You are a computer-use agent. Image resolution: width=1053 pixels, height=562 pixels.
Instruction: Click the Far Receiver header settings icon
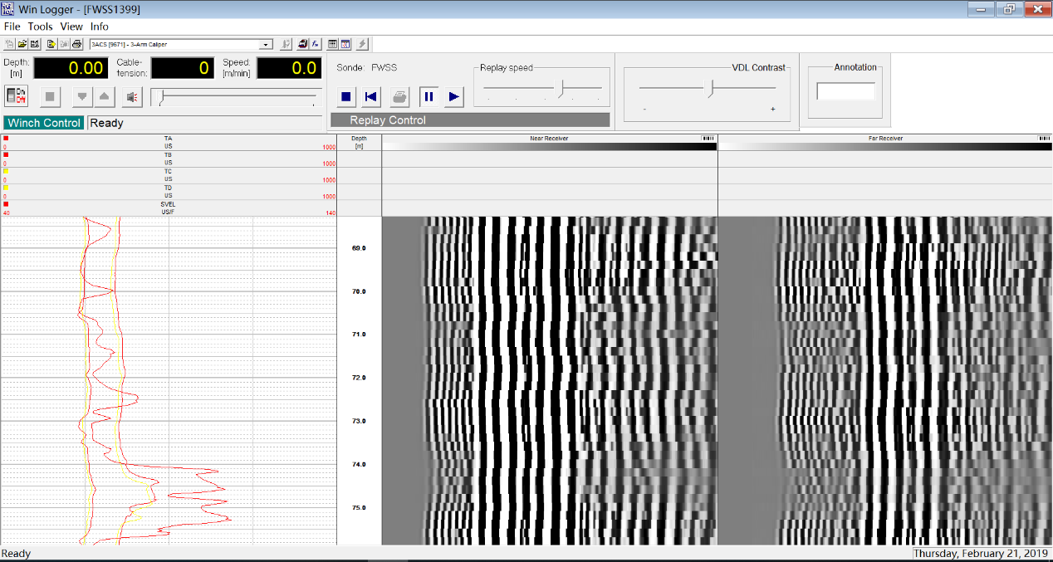coord(1044,139)
